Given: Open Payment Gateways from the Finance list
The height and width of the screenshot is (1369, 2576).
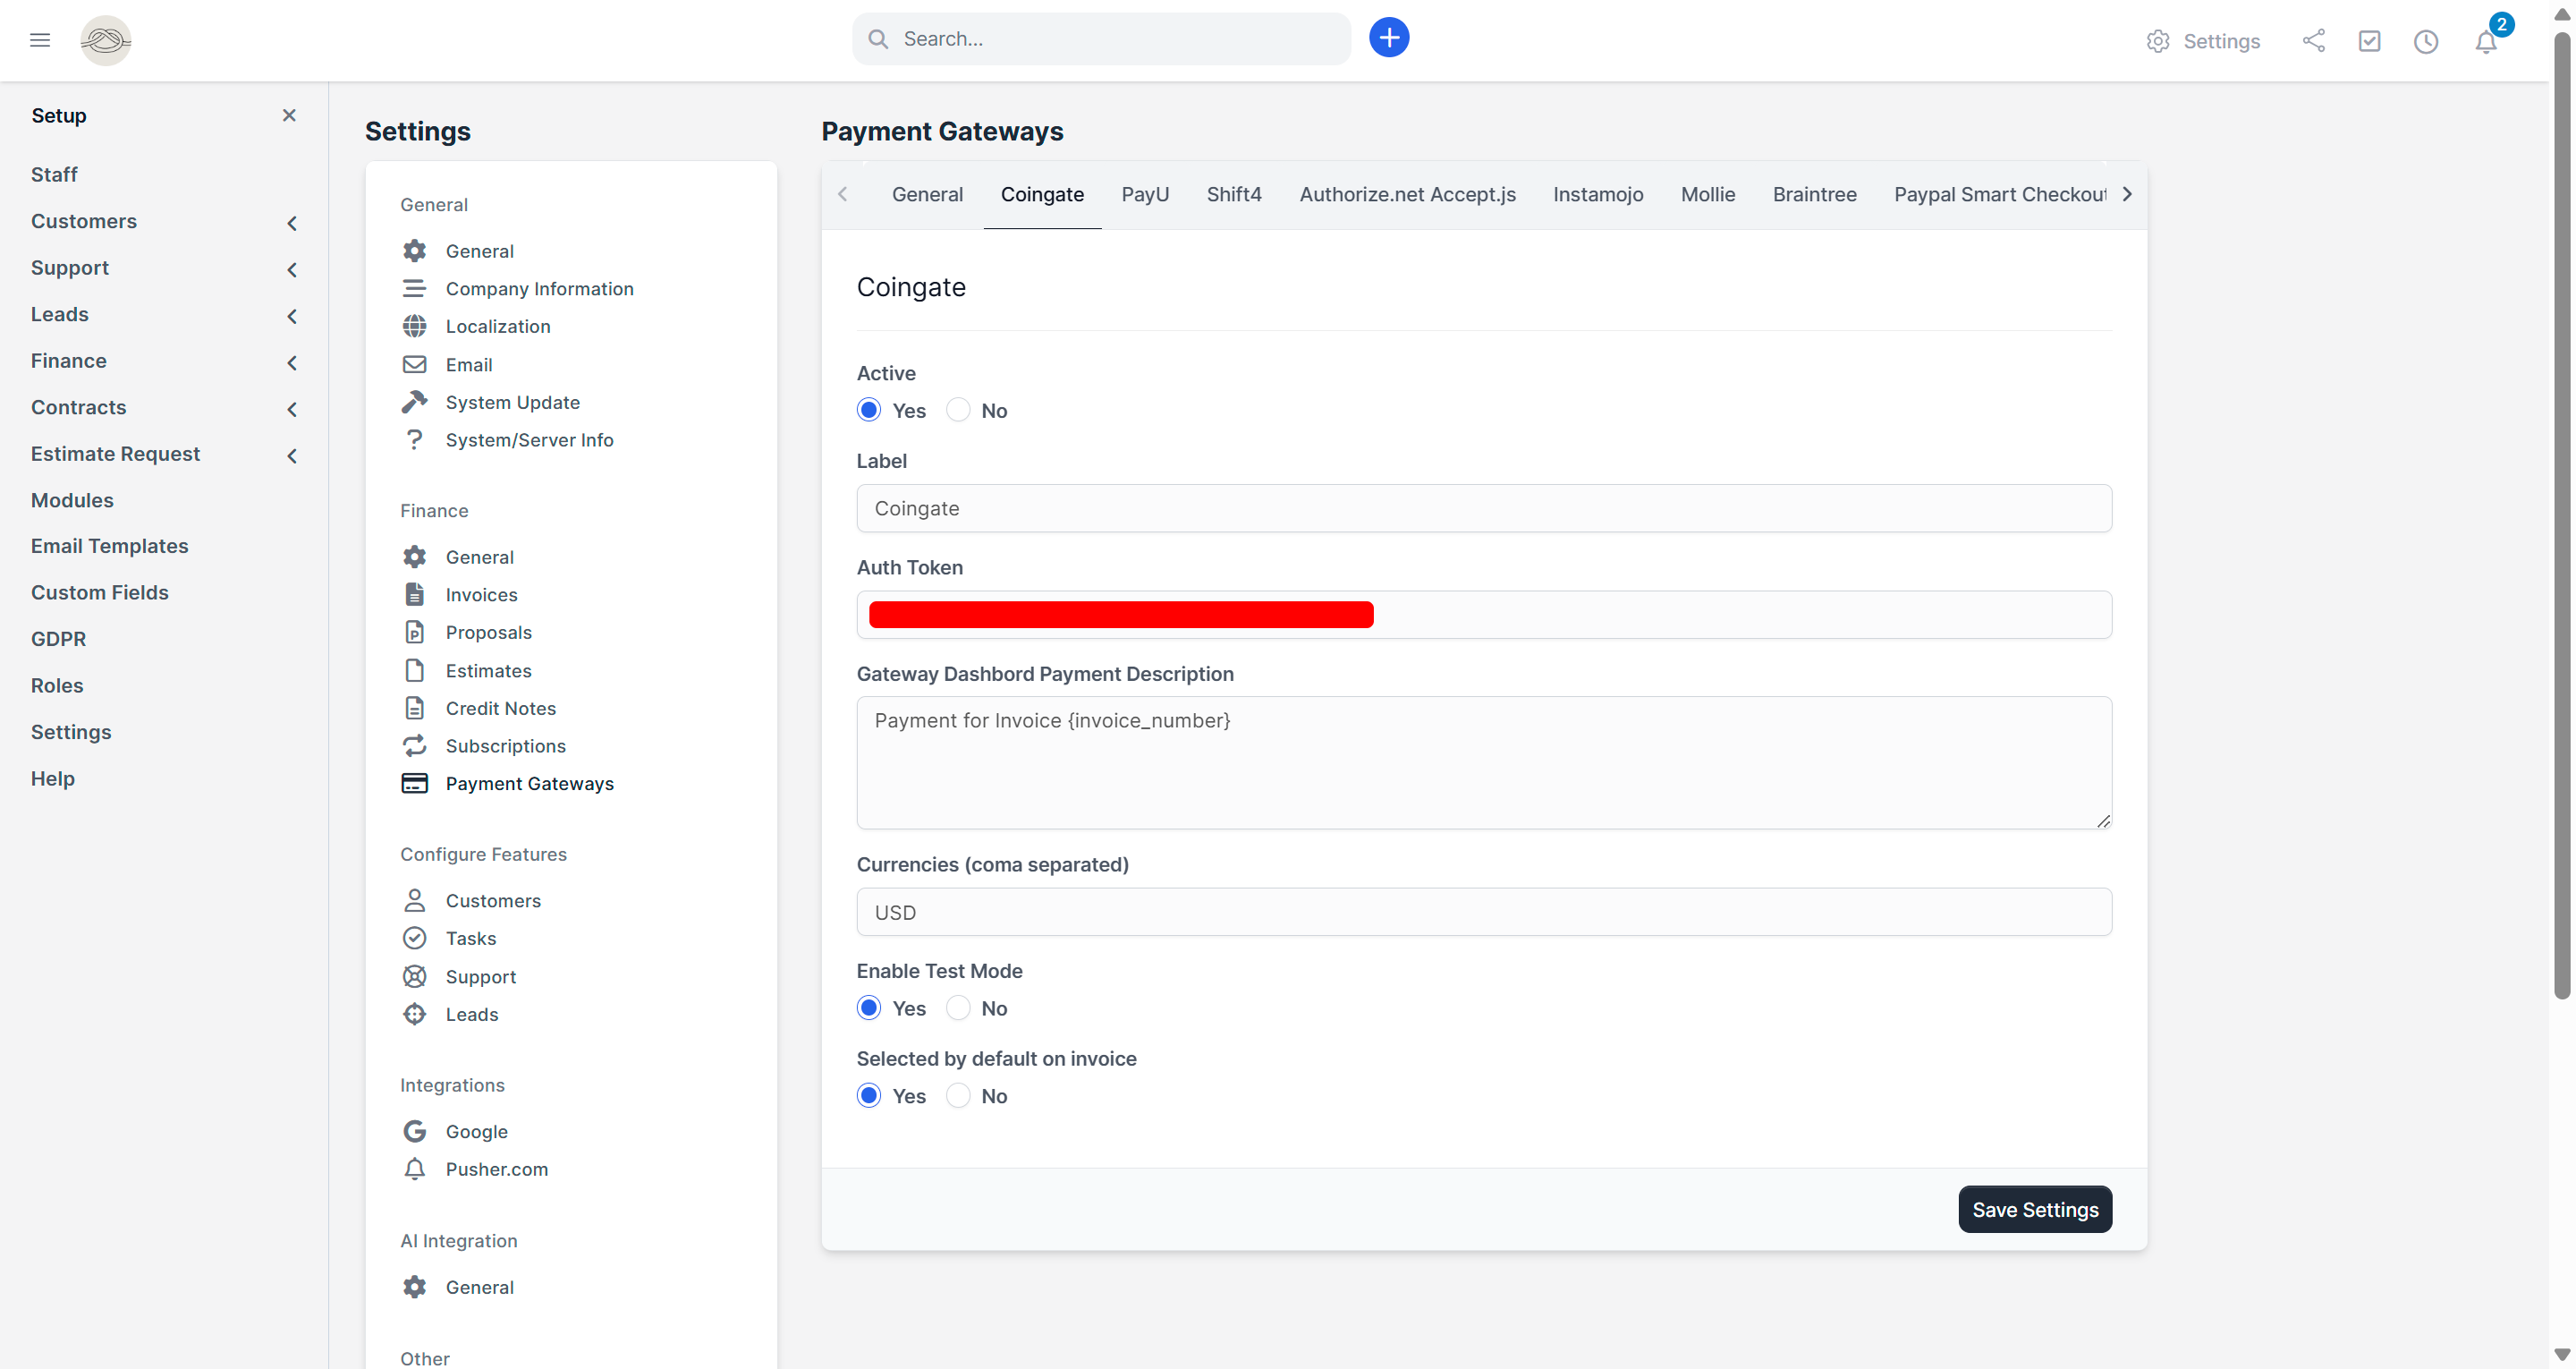Looking at the screenshot, I should click(x=530, y=784).
